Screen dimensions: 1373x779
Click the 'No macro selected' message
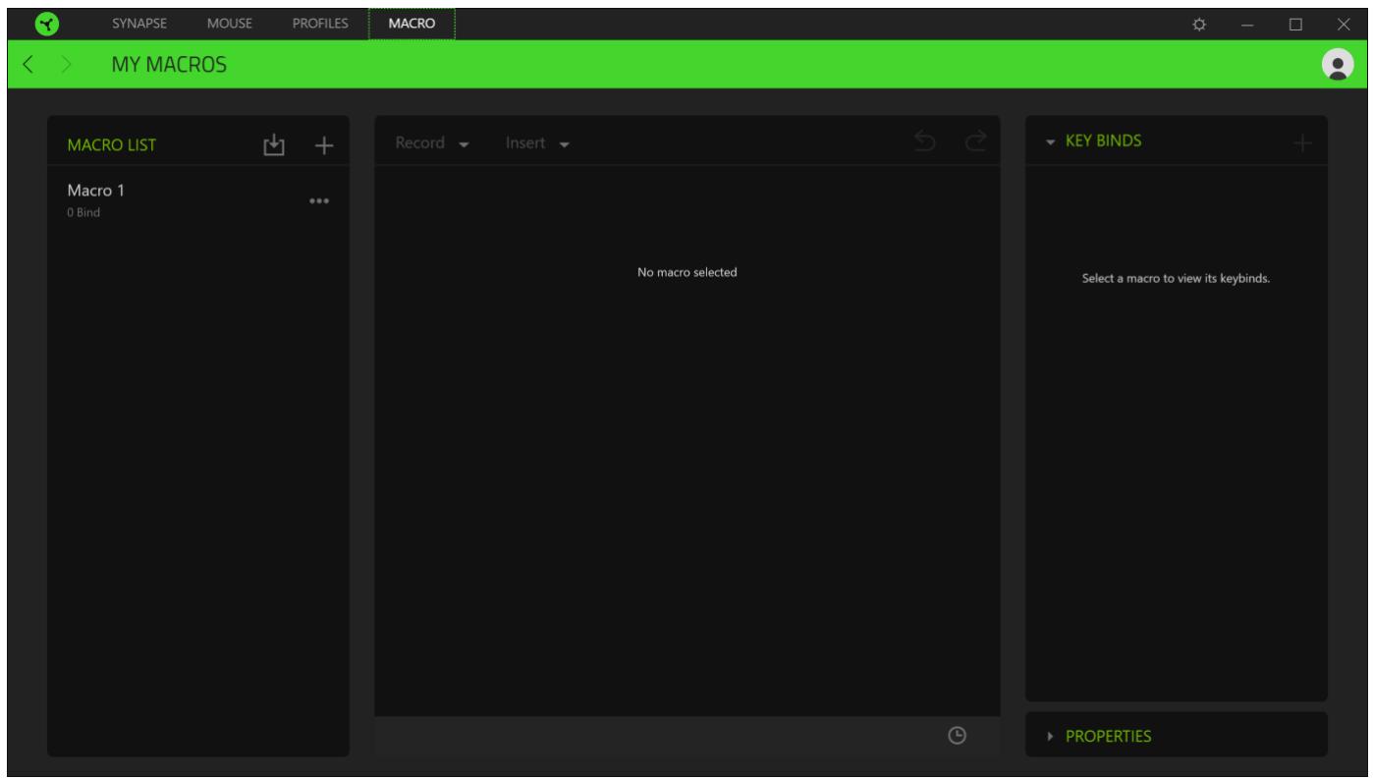point(687,272)
